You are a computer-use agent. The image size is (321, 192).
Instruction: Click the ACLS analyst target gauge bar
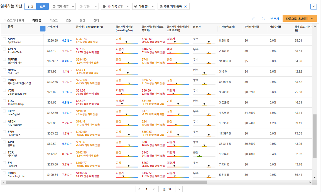pos(178,53)
